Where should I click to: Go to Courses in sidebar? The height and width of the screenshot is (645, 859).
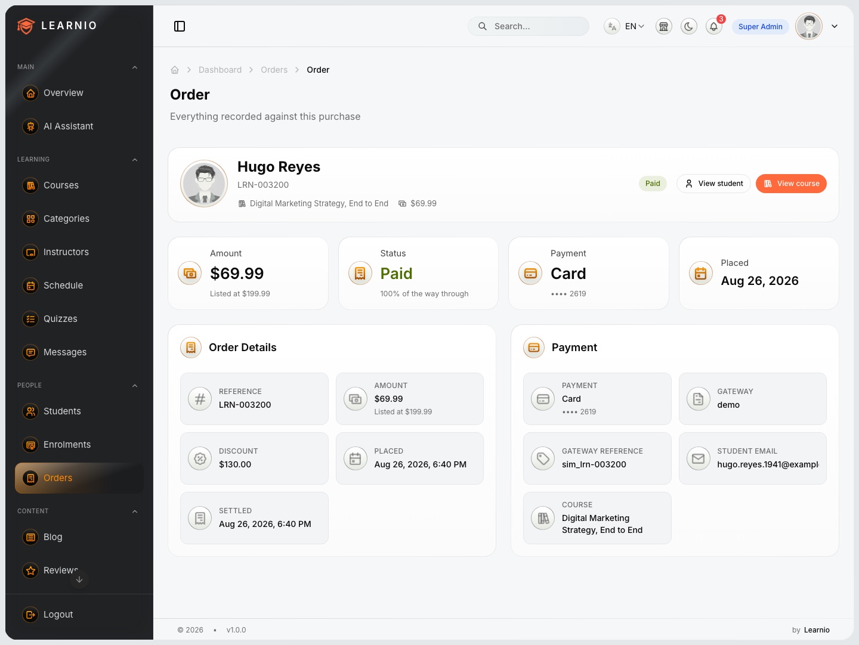79,185
